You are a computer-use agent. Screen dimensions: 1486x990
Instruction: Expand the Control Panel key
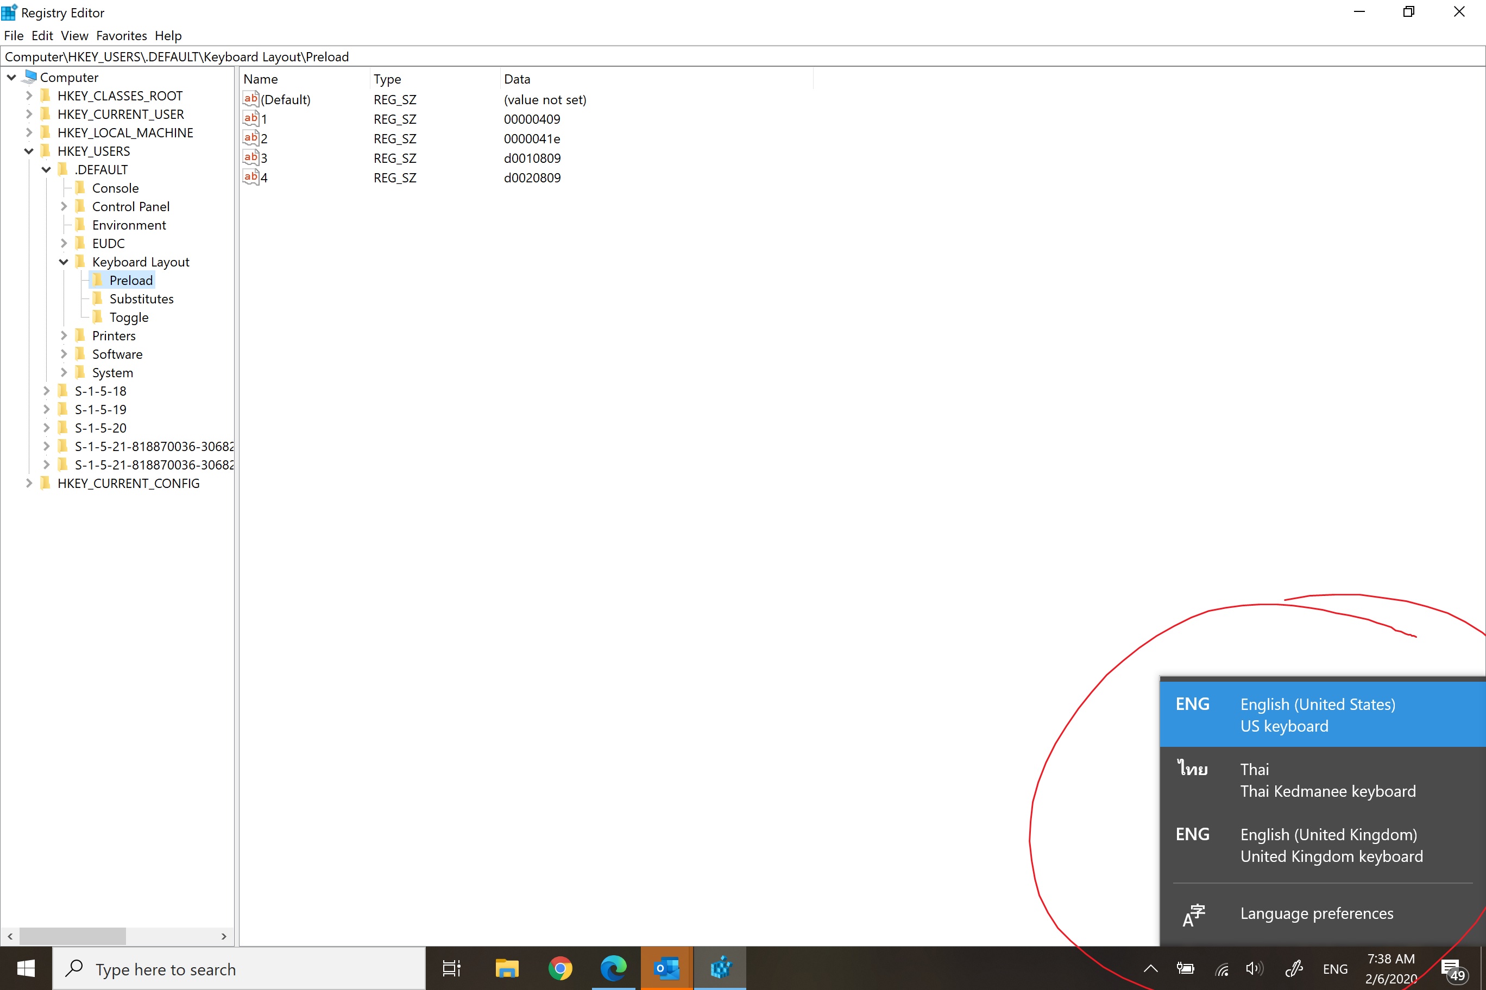[x=64, y=206]
